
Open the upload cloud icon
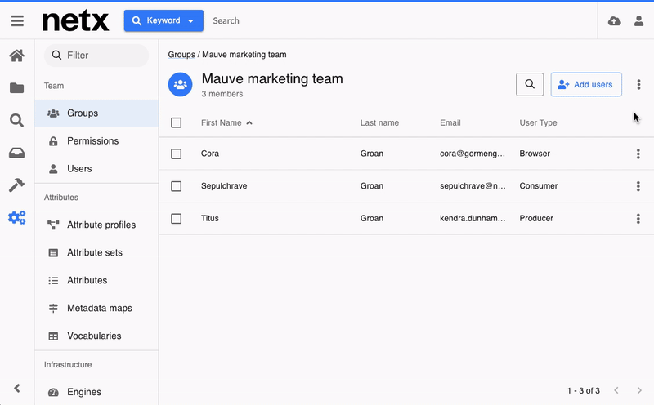click(615, 21)
